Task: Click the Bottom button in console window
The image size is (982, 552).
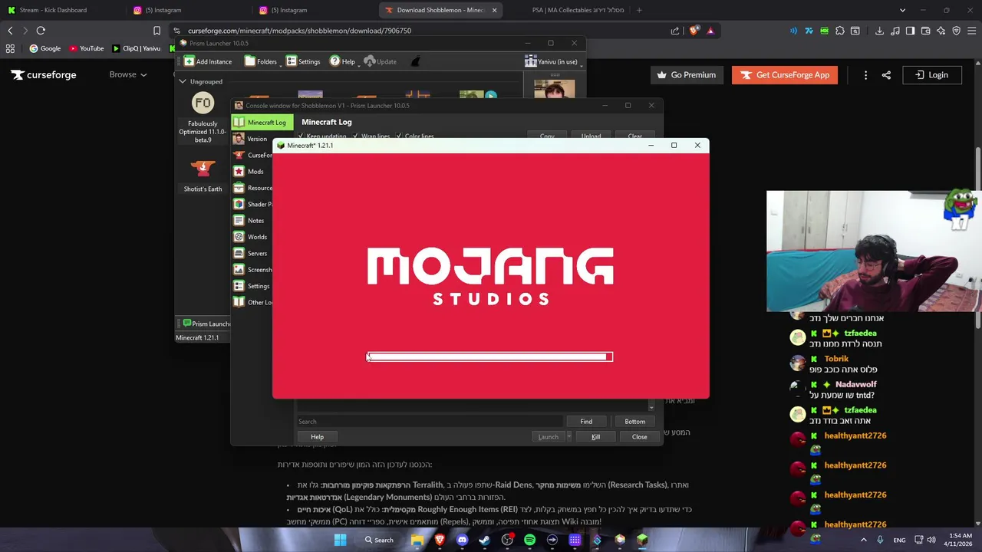Action: point(634,421)
